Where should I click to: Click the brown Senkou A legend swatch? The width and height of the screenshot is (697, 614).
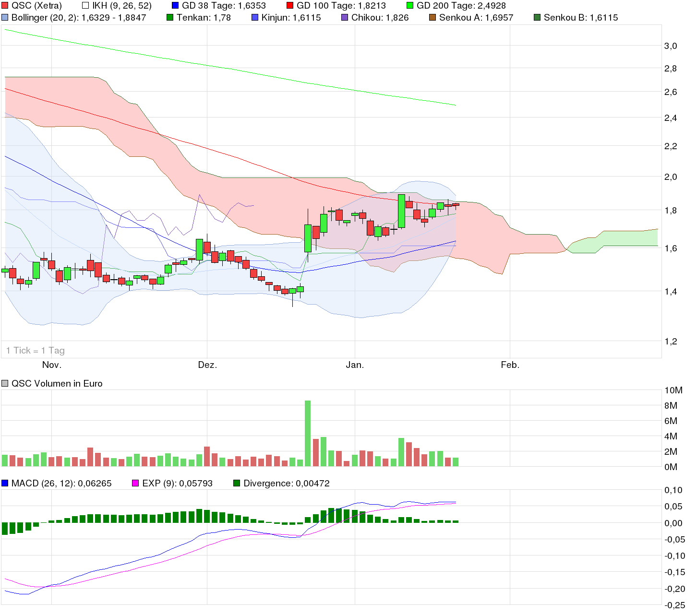[x=433, y=17]
